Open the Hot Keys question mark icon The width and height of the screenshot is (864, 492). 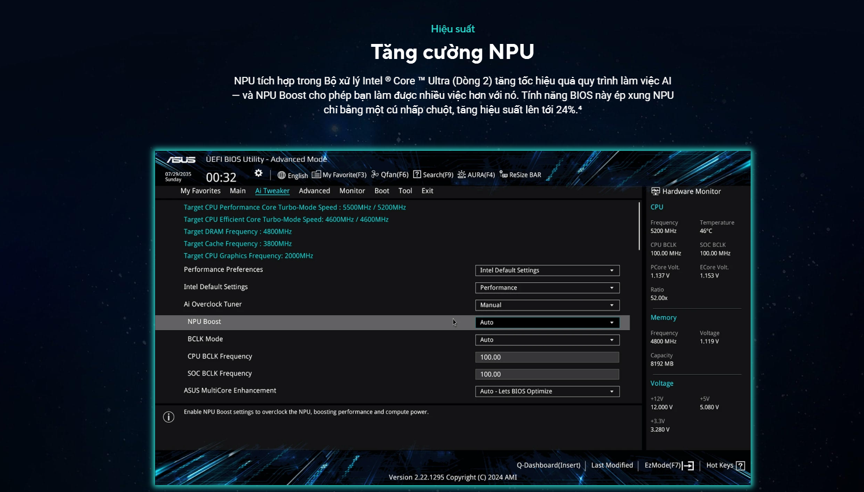coord(740,466)
